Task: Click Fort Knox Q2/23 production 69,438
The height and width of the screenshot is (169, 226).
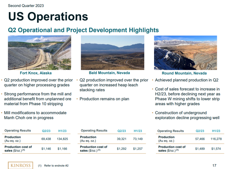Action: pos(46,139)
